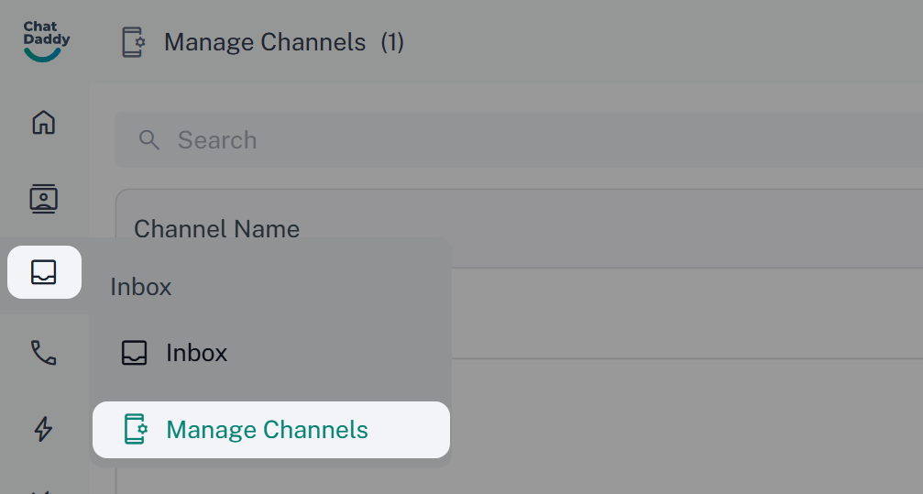The width and height of the screenshot is (923, 494).
Task: Click the tray icon beside Inbox menu entry
Action: [134, 353]
